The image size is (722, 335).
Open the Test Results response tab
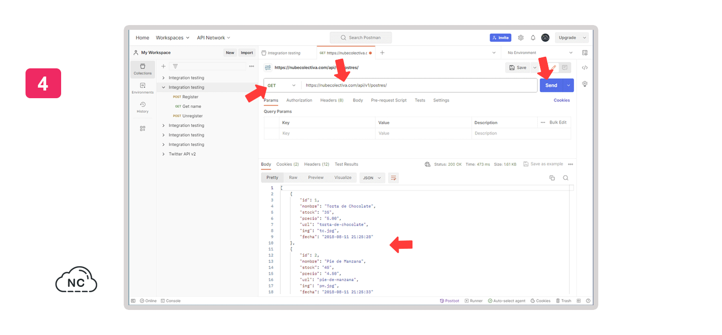coord(347,164)
